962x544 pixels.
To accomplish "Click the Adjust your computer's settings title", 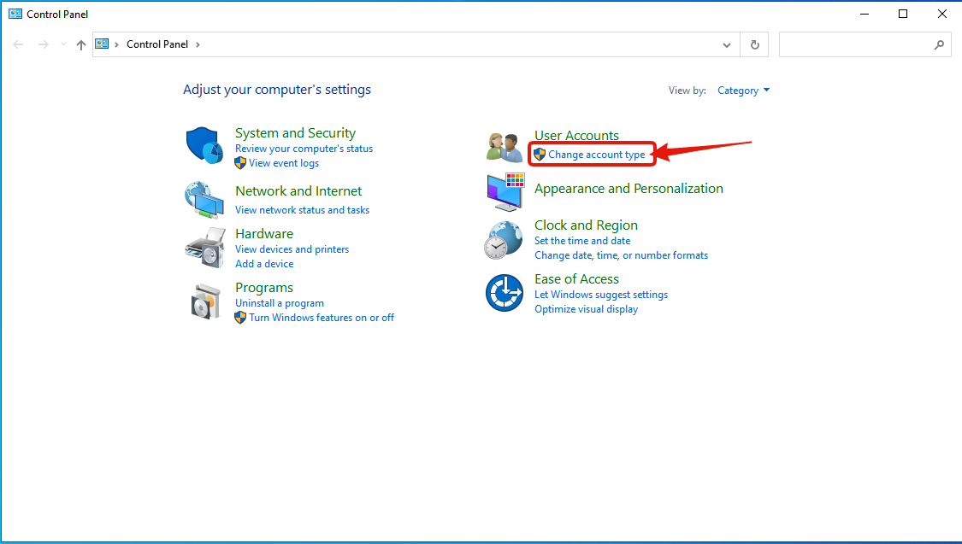I will (277, 90).
